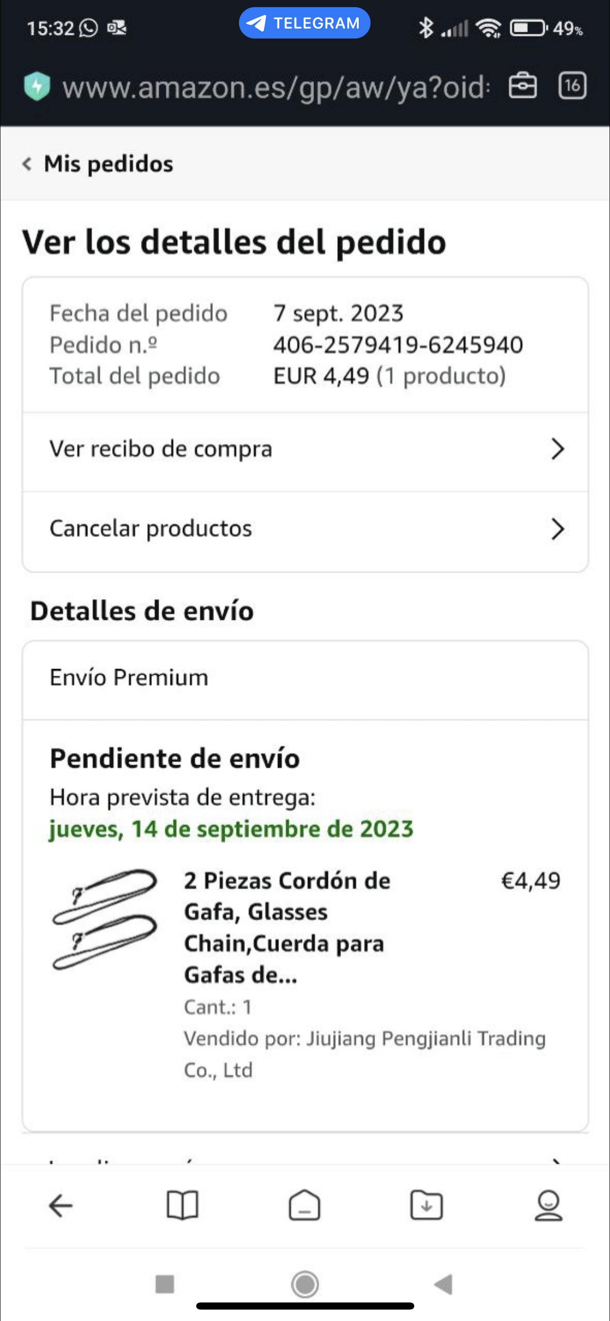Open the tab switcher showing 16 tabs
610x1321 pixels.
pyautogui.click(x=572, y=86)
